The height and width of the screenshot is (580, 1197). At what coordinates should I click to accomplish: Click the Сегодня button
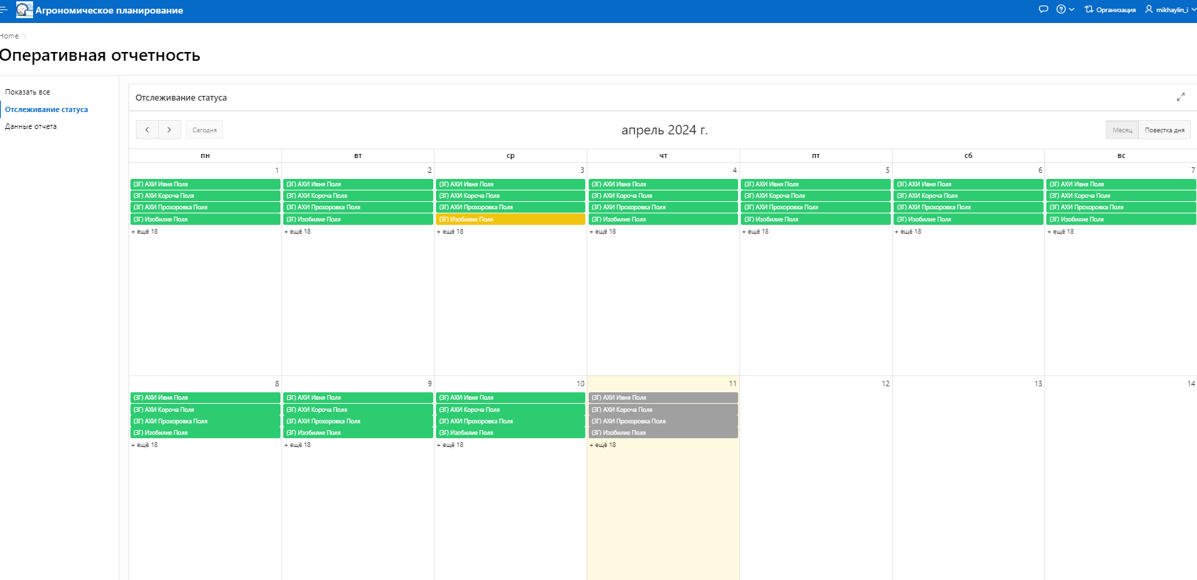[x=204, y=130]
